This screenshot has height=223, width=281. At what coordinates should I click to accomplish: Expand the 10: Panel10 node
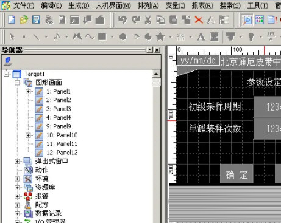(x=28, y=135)
